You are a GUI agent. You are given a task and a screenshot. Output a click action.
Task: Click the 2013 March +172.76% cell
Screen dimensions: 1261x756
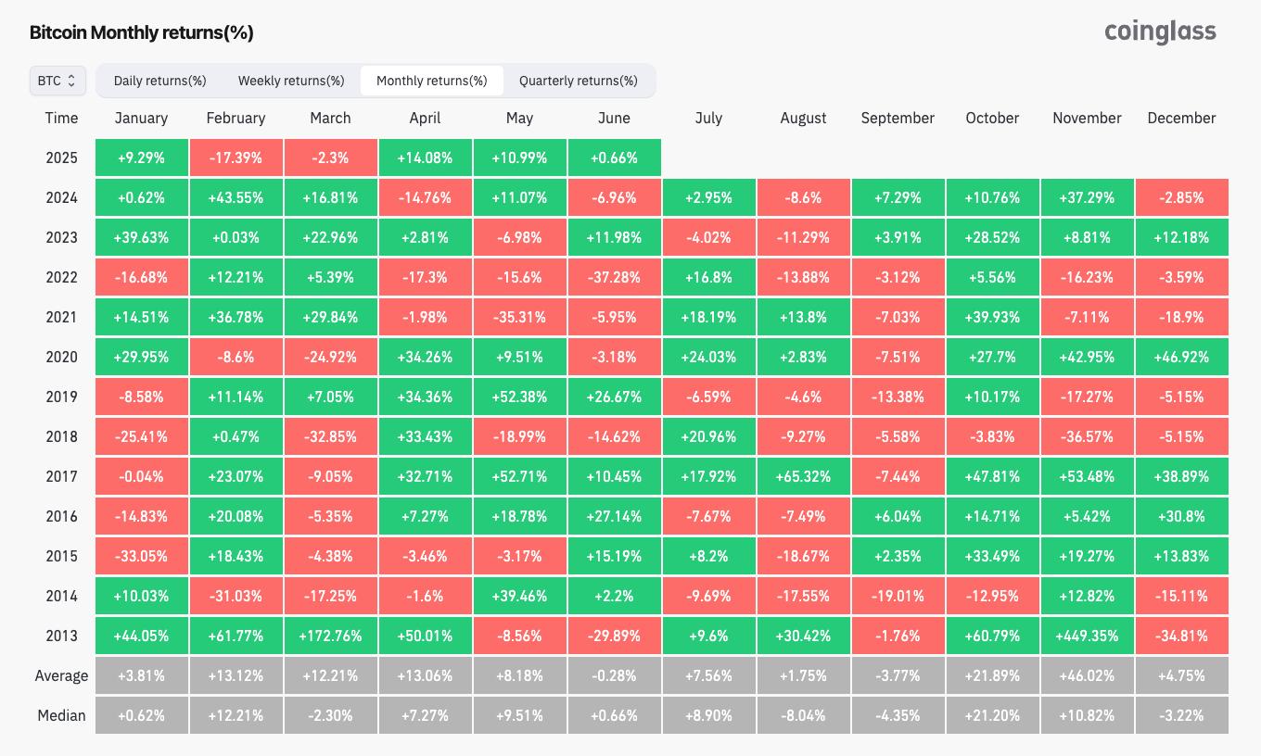pos(330,636)
